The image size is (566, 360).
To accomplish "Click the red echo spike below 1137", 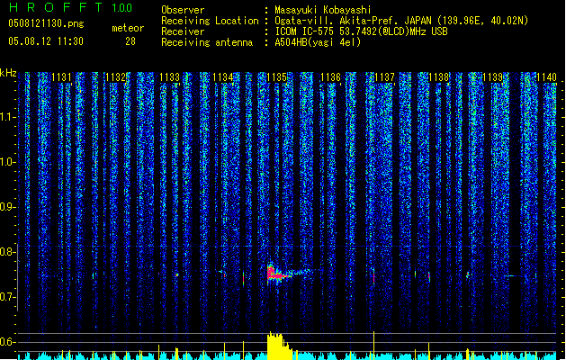I will tap(373, 276).
